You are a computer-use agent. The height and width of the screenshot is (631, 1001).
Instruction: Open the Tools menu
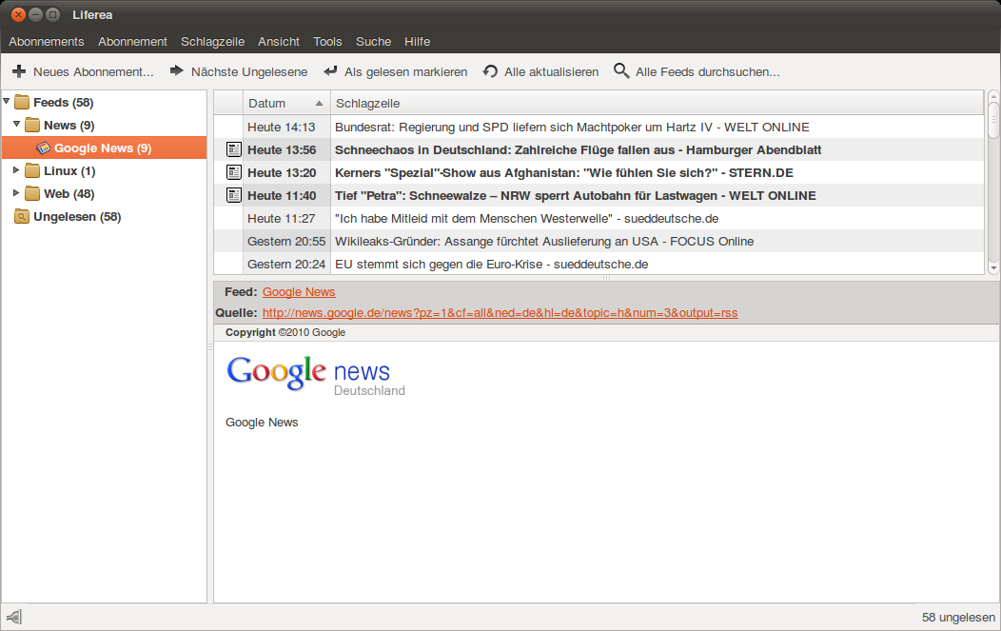tap(327, 42)
